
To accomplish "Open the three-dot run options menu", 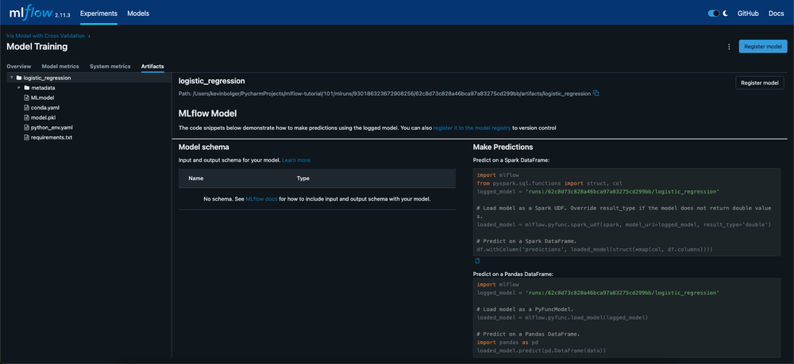I will 729,47.
